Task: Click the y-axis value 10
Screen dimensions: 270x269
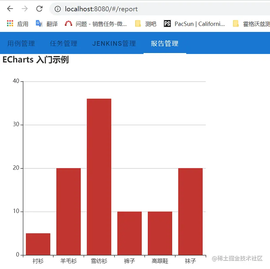Action: pos(16,211)
